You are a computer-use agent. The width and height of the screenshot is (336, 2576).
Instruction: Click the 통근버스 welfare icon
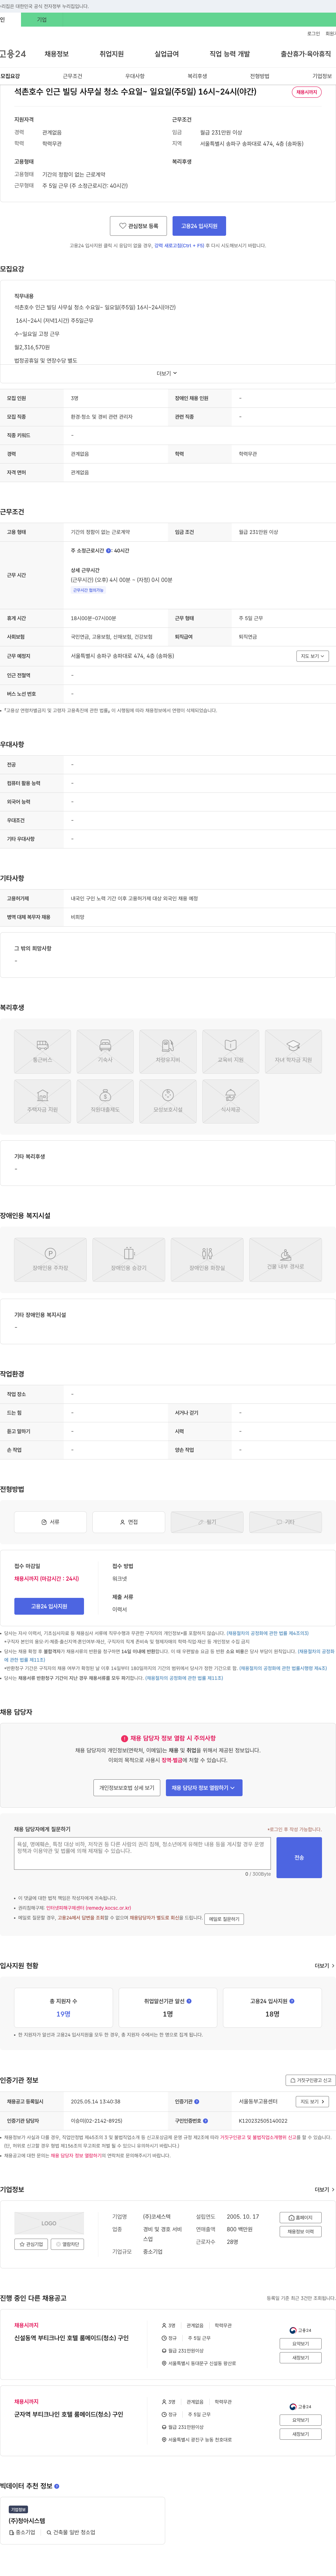pyautogui.click(x=42, y=1052)
